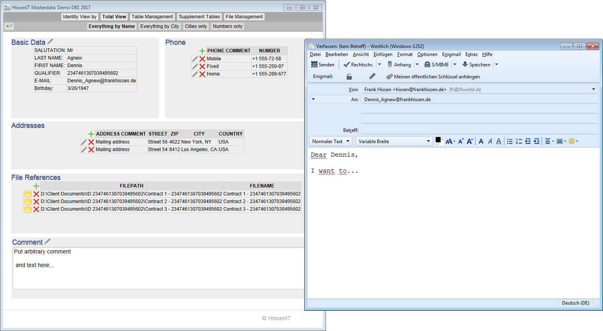Make font size larger in composer
This screenshot has width=603, height=331.
(x=469, y=141)
